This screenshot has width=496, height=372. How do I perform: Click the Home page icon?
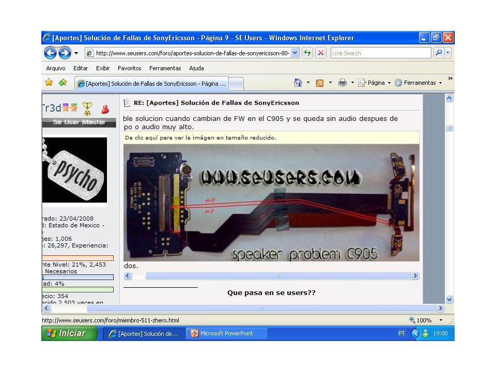(x=298, y=83)
